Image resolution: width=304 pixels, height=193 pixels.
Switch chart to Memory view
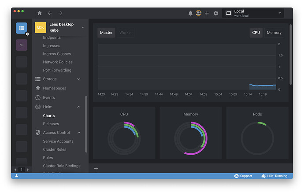tap(274, 33)
